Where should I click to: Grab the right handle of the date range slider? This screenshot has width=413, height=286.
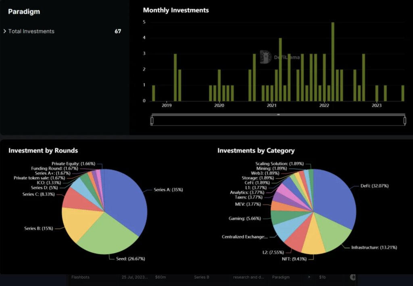pos(405,120)
